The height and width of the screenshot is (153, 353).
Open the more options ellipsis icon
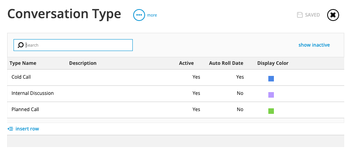tap(139, 15)
